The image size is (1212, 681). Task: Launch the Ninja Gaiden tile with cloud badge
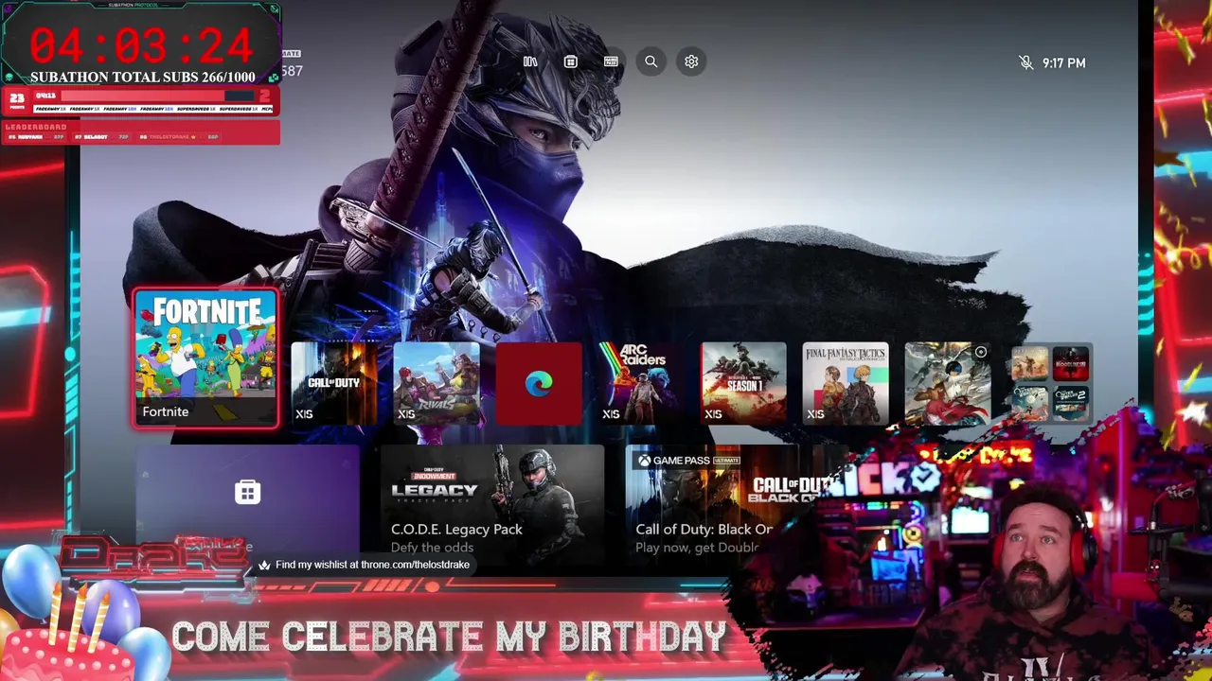948,383
